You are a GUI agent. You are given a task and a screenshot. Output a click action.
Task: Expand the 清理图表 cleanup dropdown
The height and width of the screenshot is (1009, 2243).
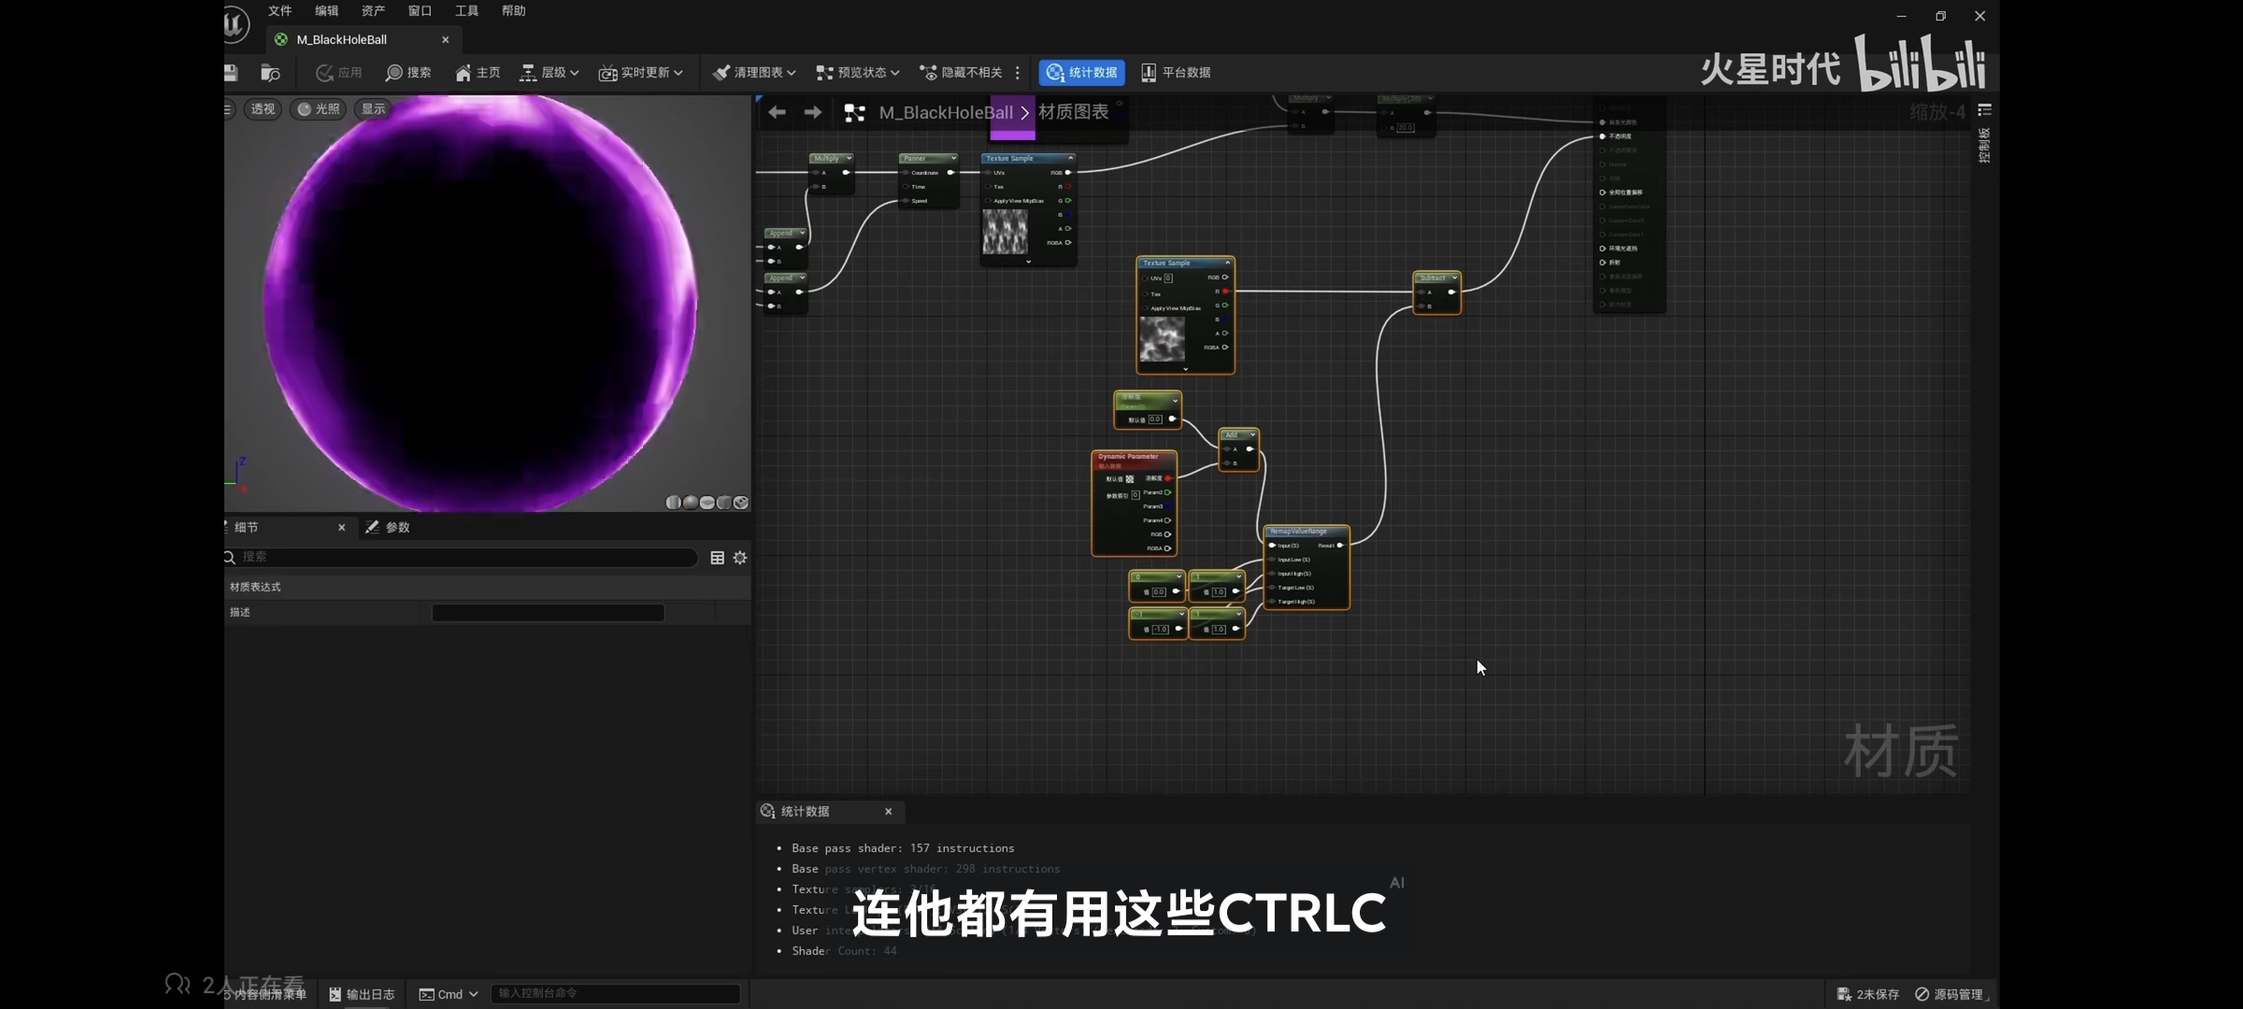pos(754,73)
